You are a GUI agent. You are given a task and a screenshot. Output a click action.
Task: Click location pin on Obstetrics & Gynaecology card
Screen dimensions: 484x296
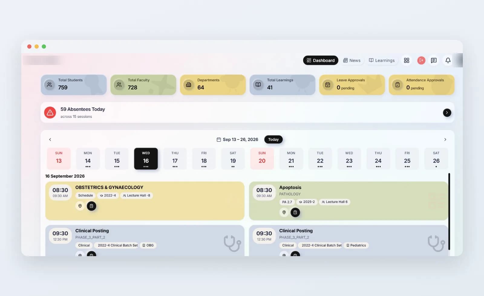click(80, 206)
